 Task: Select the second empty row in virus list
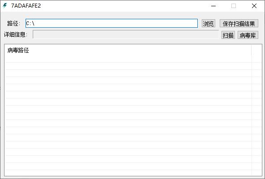point(128,66)
